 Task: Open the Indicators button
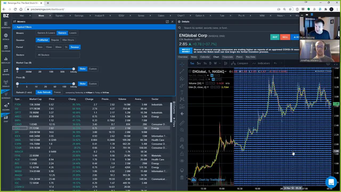point(261,63)
